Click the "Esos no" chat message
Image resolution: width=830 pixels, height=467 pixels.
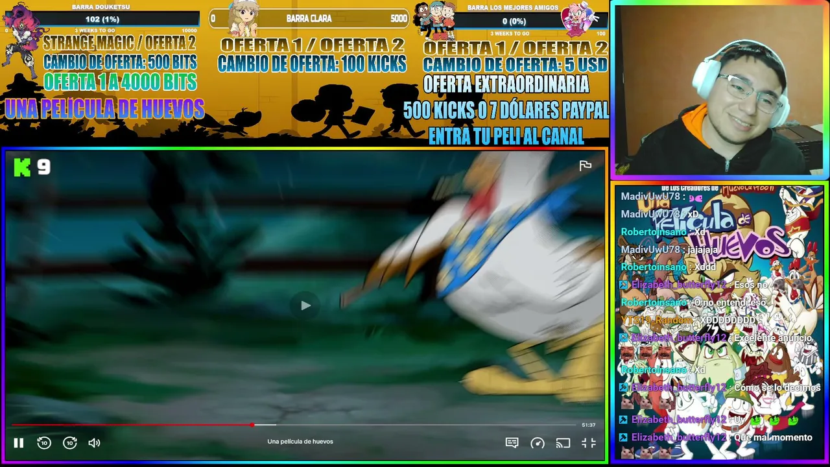click(x=751, y=285)
